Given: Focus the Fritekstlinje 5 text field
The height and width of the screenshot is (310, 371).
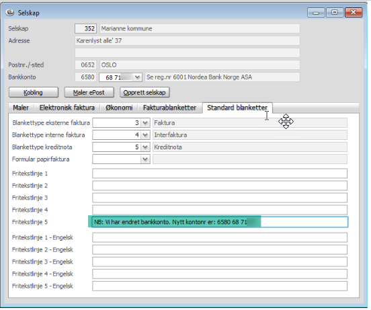Looking at the screenshot, I should [x=220, y=222].
